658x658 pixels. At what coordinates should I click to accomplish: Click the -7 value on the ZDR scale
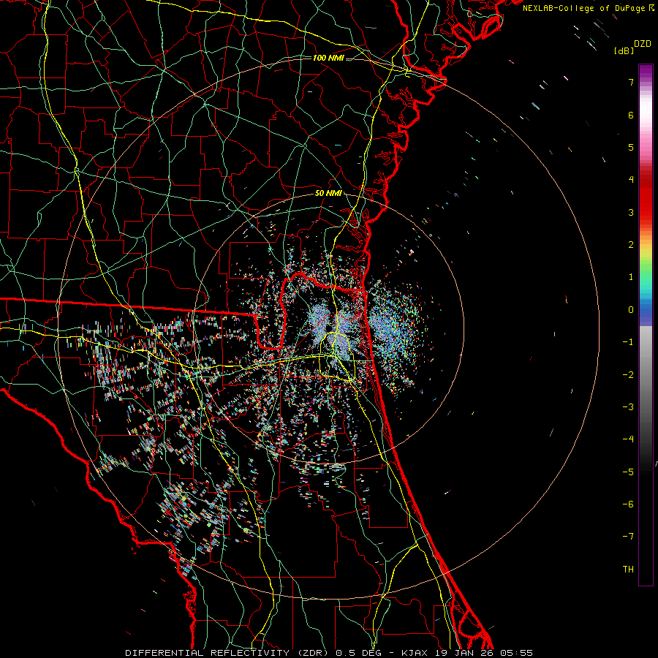pyautogui.click(x=628, y=537)
